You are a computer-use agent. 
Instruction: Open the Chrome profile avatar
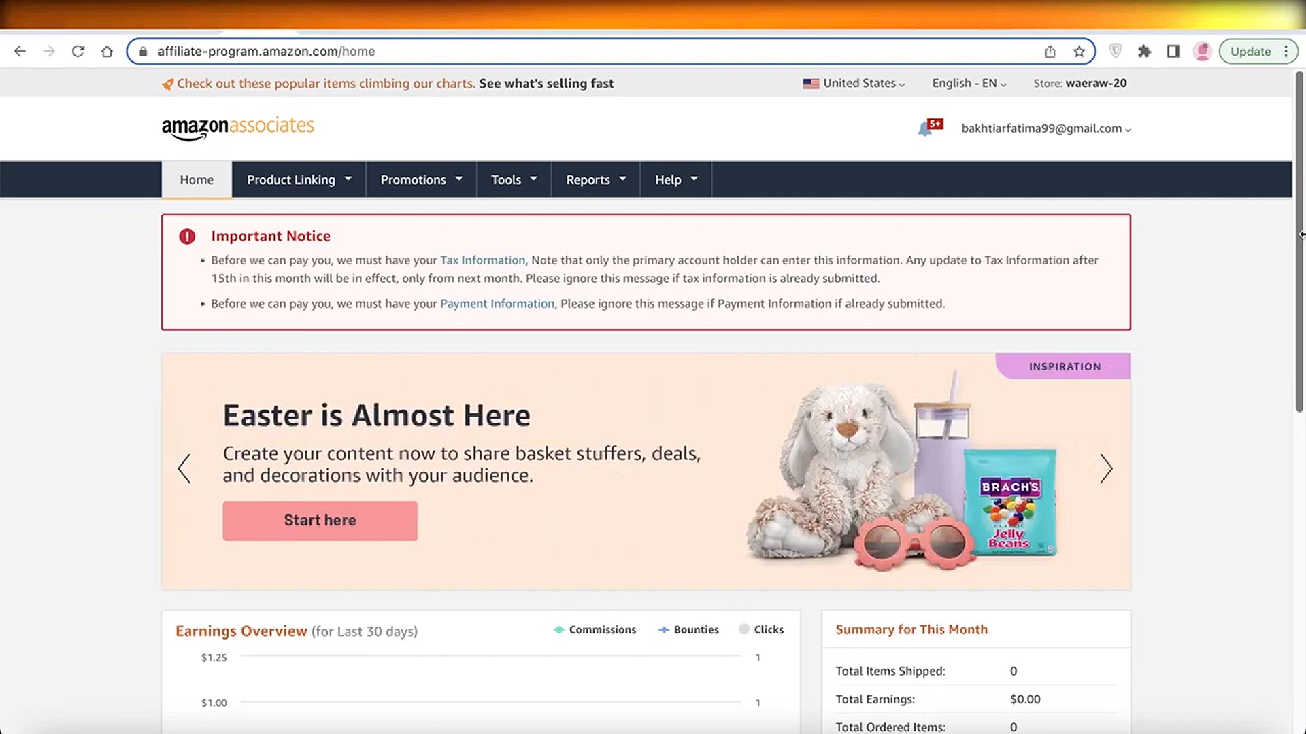(1203, 52)
